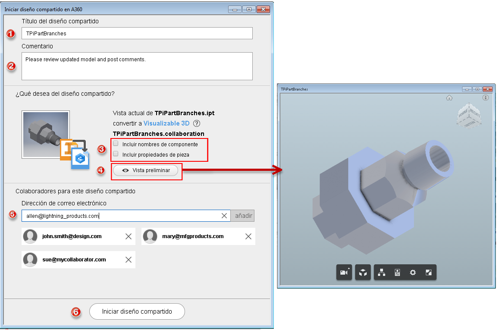Remove collaborator mary@mfgproducts.com

tap(248, 236)
